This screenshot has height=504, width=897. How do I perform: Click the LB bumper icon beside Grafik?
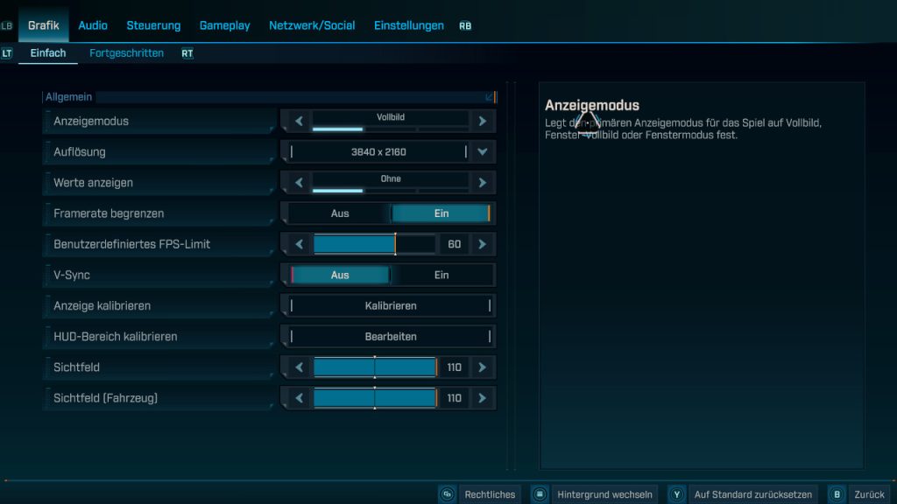click(7, 25)
